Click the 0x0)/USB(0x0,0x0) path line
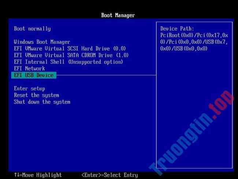238x179 pixels. [x=184, y=48]
